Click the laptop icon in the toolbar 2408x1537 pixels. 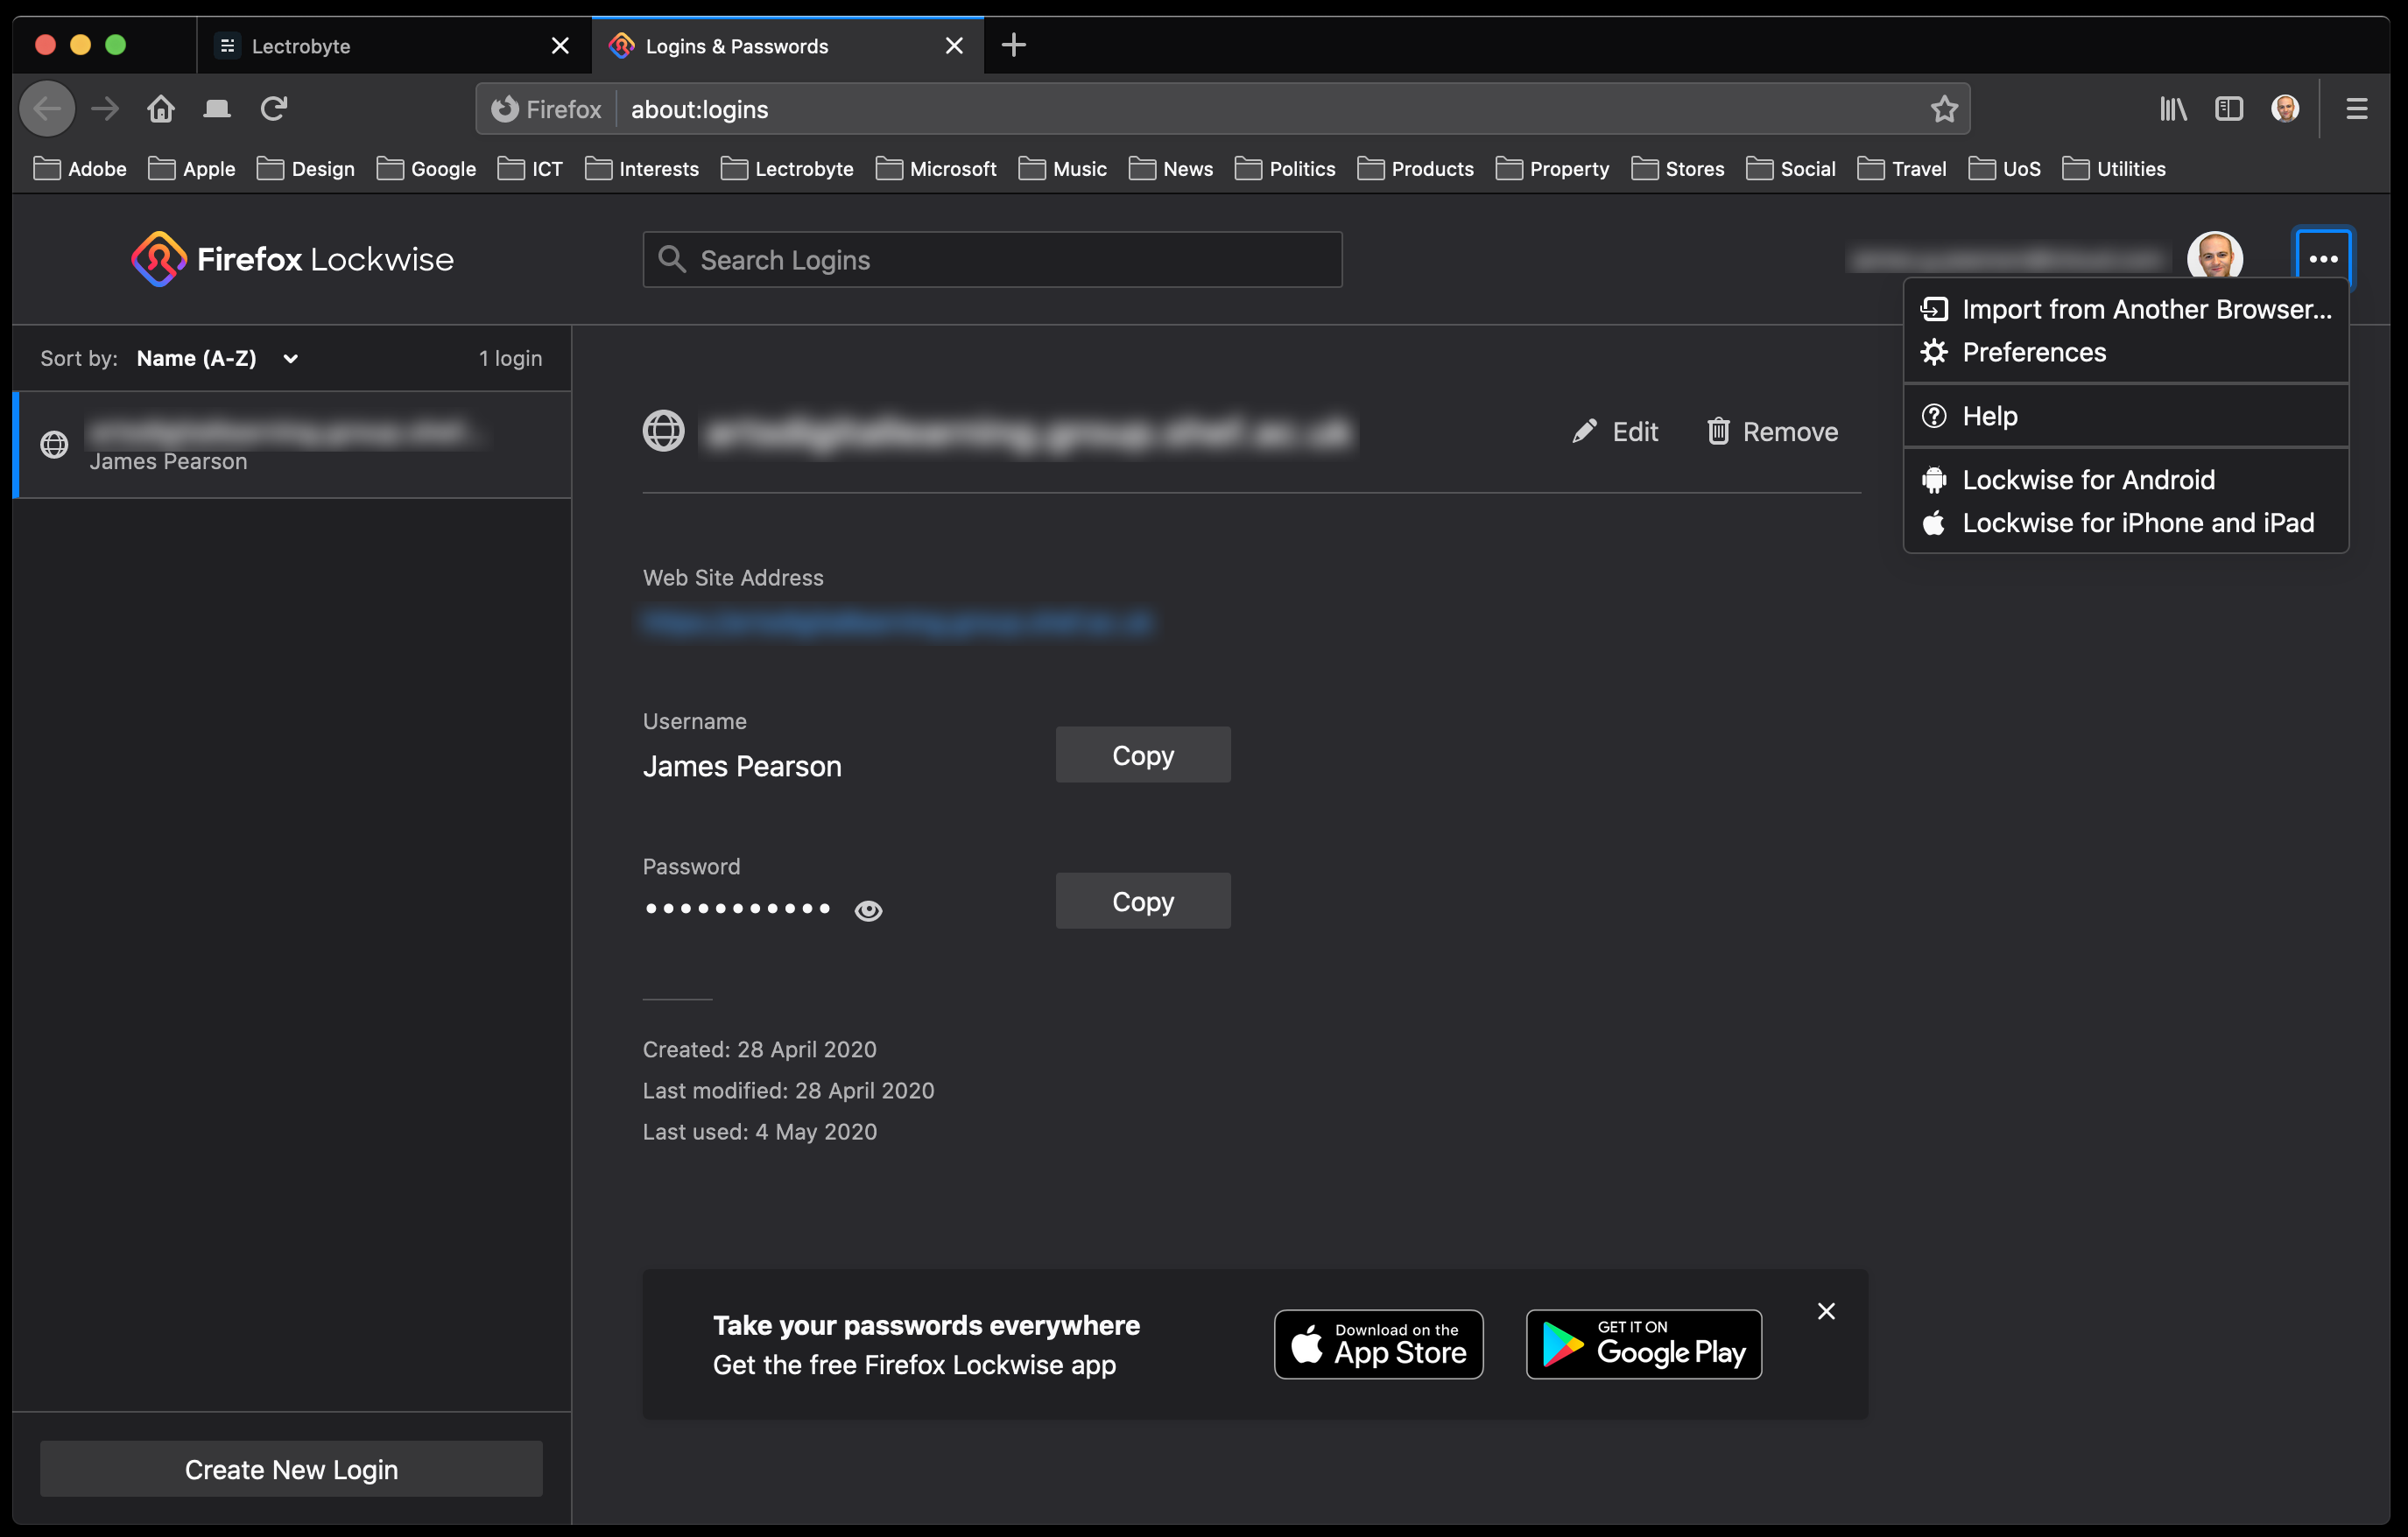point(217,109)
